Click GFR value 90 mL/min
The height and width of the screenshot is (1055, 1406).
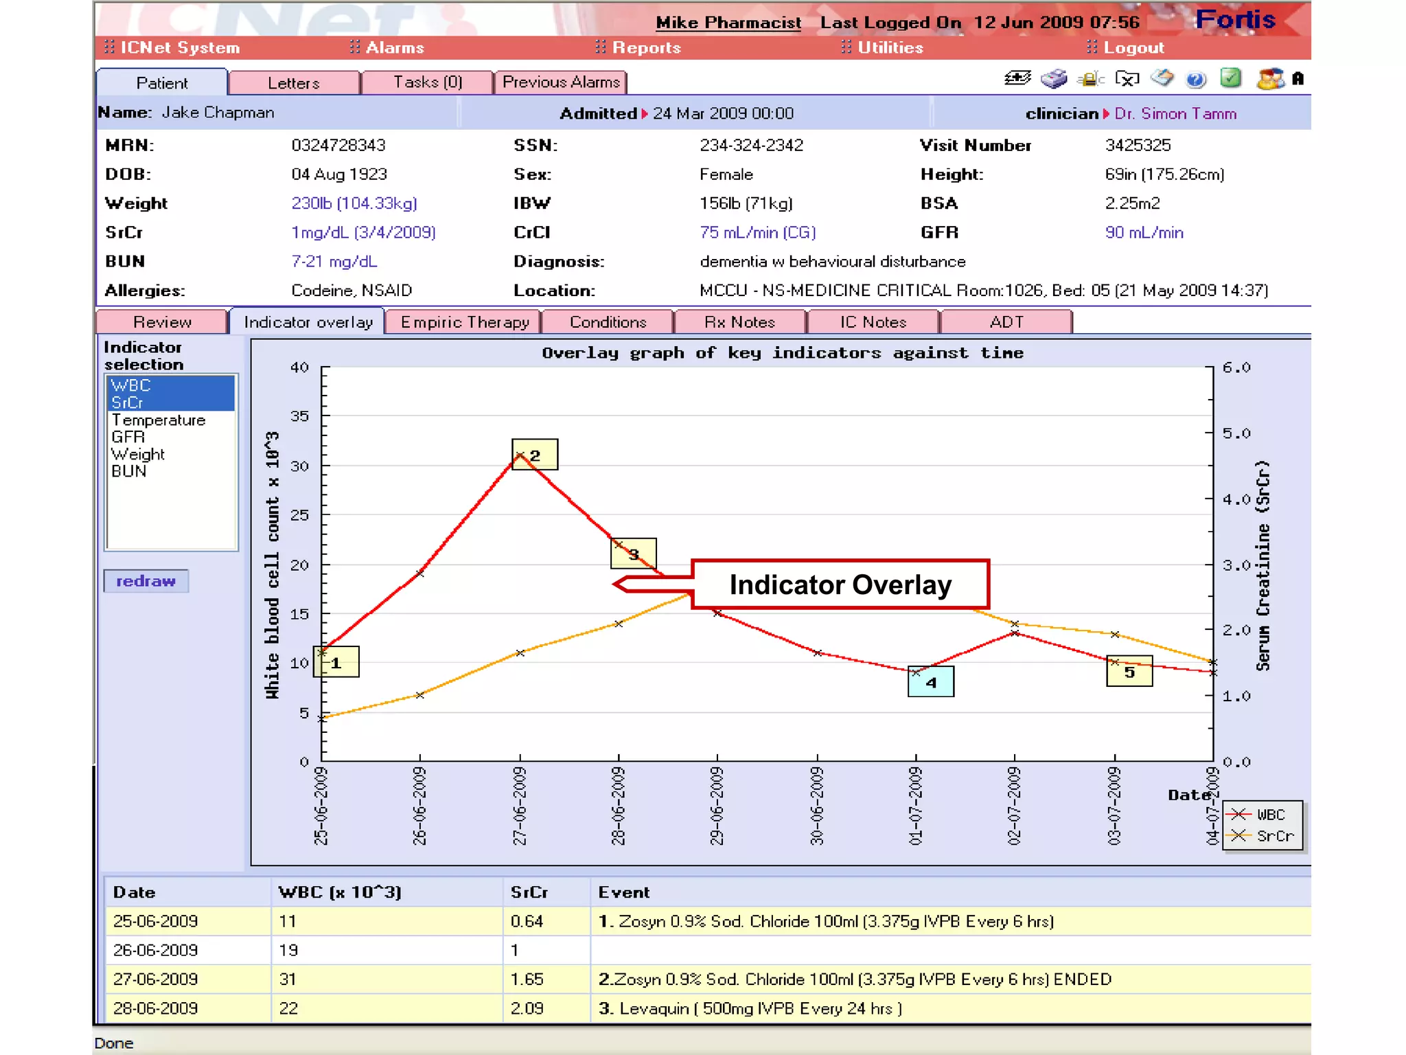pyautogui.click(x=1144, y=232)
